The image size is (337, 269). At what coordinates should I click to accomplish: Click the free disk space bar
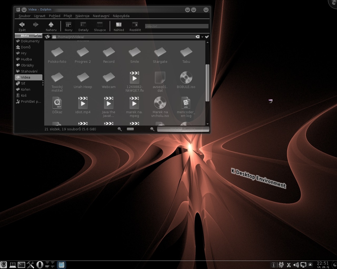click(x=183, y=129)
